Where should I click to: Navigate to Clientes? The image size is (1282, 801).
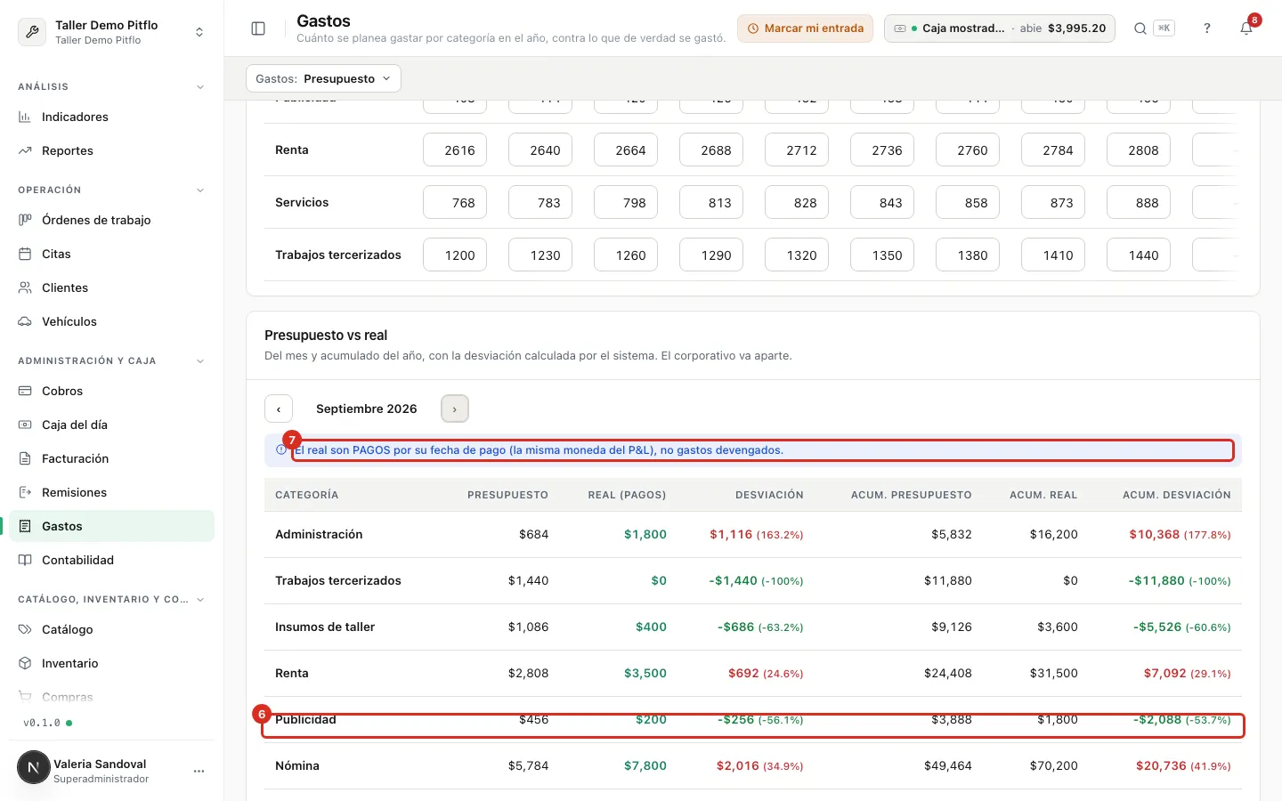coord(112,287)
